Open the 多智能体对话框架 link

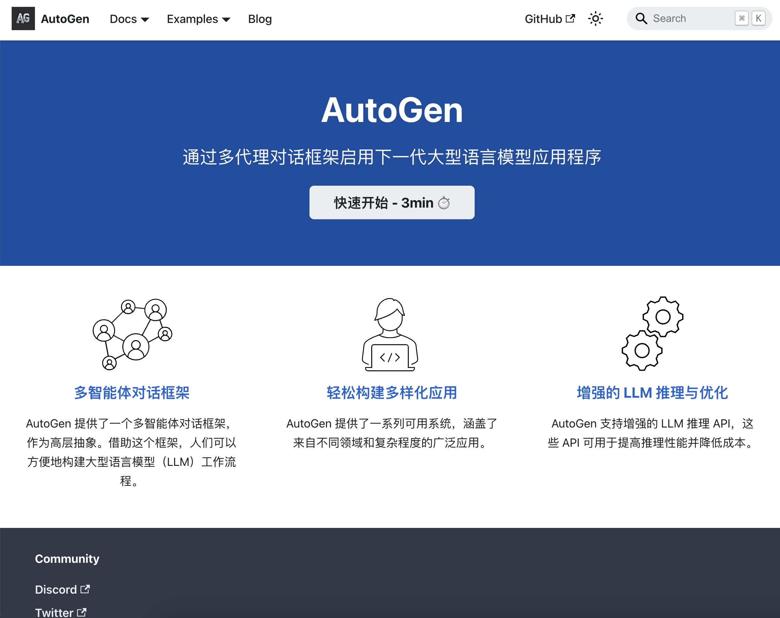[x=131, y=393]
